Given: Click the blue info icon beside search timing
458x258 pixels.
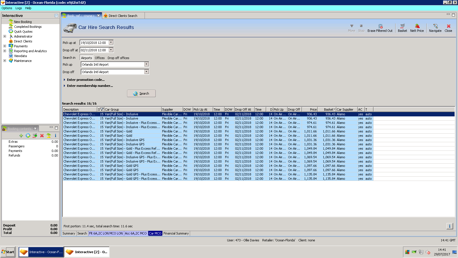Looking at the screenshot, I should [449, 226].
